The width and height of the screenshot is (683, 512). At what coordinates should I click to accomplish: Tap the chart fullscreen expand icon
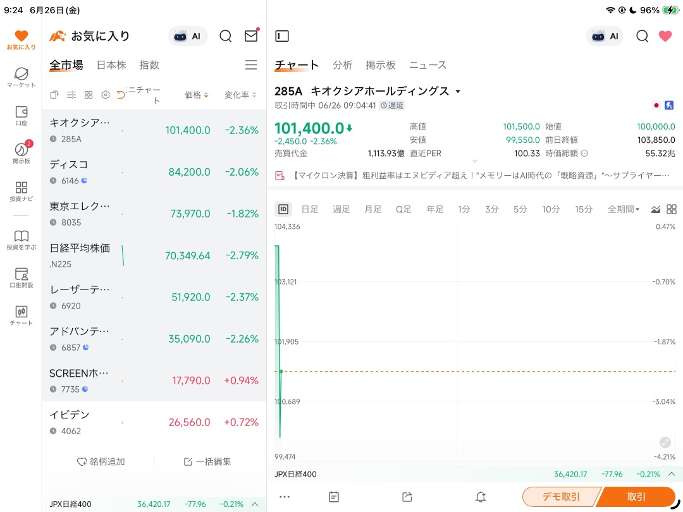(x=665, y=442)
